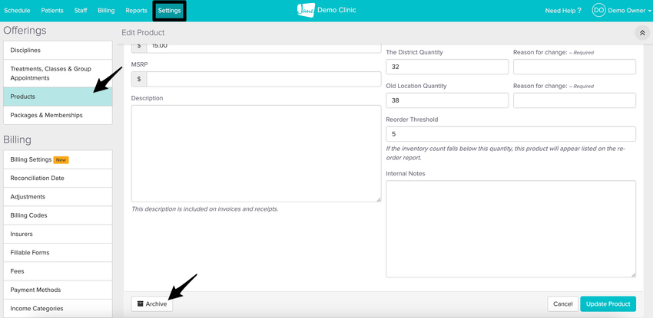Screen dimensions: 653x318
Task: Open the Schedule tab
Action: tap(17, 11)
